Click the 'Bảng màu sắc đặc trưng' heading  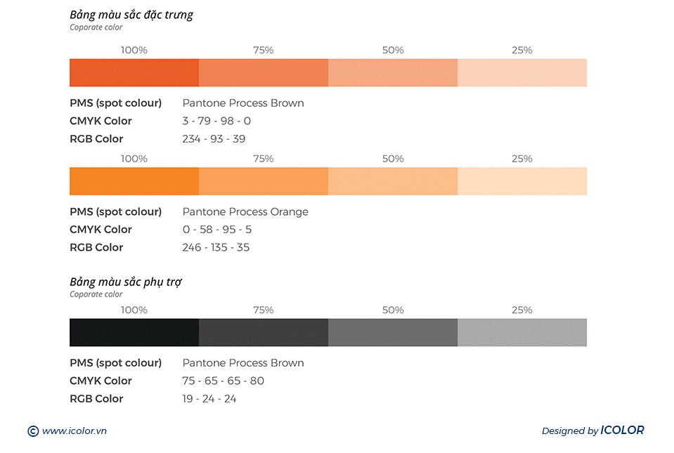(x=131, y=15)
